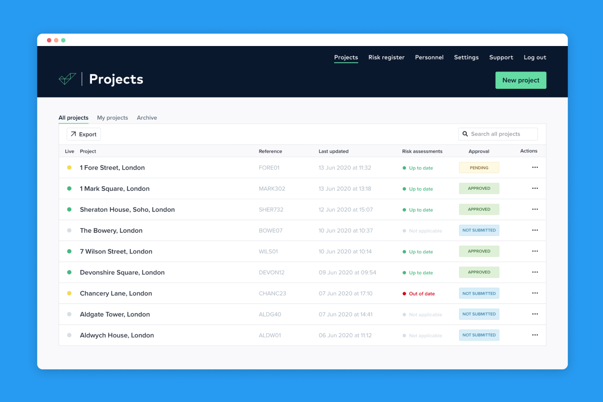
Task: Click Up to date status for 7 Wilson Street
Action: pyautogui.click(x=418, y=252)
